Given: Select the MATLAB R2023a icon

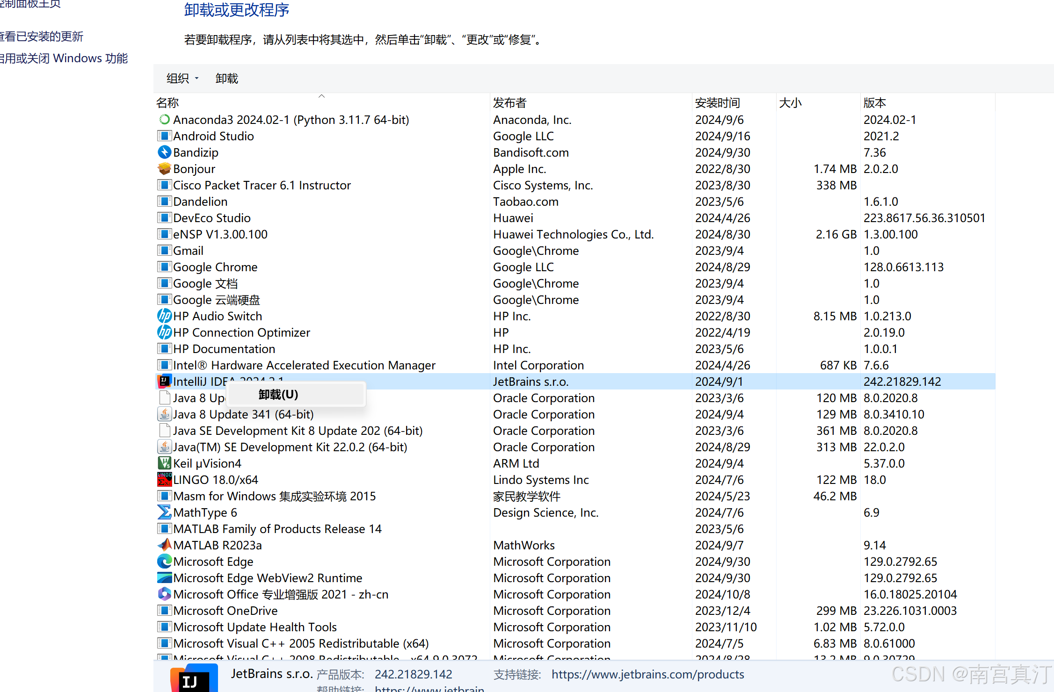Looking at the screenshot, I should coord(164,545).
